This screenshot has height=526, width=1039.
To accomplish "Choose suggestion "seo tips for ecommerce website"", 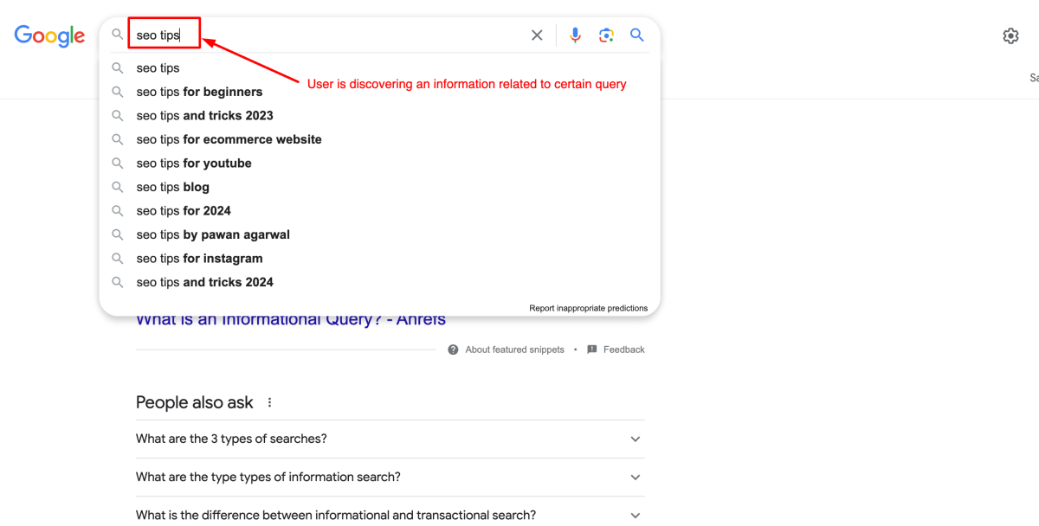I will click(x=229, y=139).
